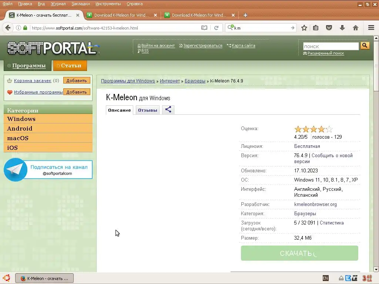Add to favorites Добавить button

coord(77,92)
